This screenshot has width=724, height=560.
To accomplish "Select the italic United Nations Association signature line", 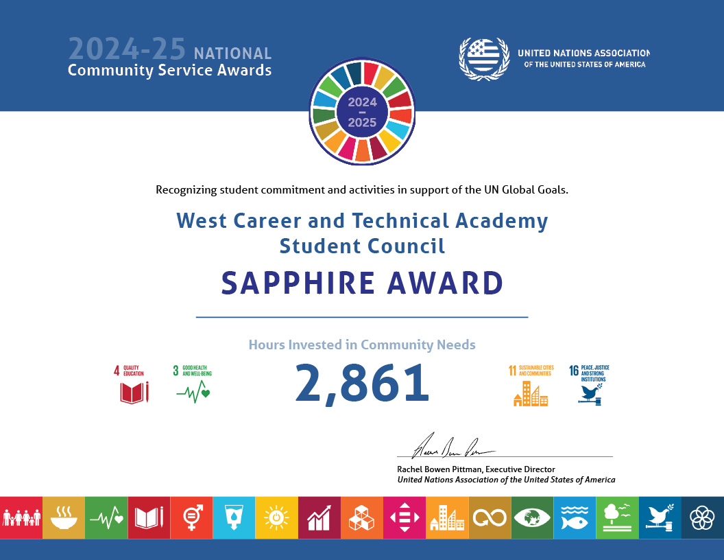I will 506,480.
